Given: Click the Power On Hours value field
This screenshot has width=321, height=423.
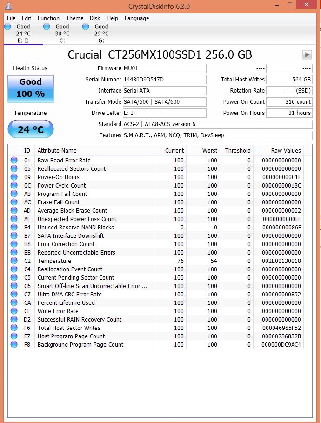Looking at the screenshot, I should (x=289, y=113).
